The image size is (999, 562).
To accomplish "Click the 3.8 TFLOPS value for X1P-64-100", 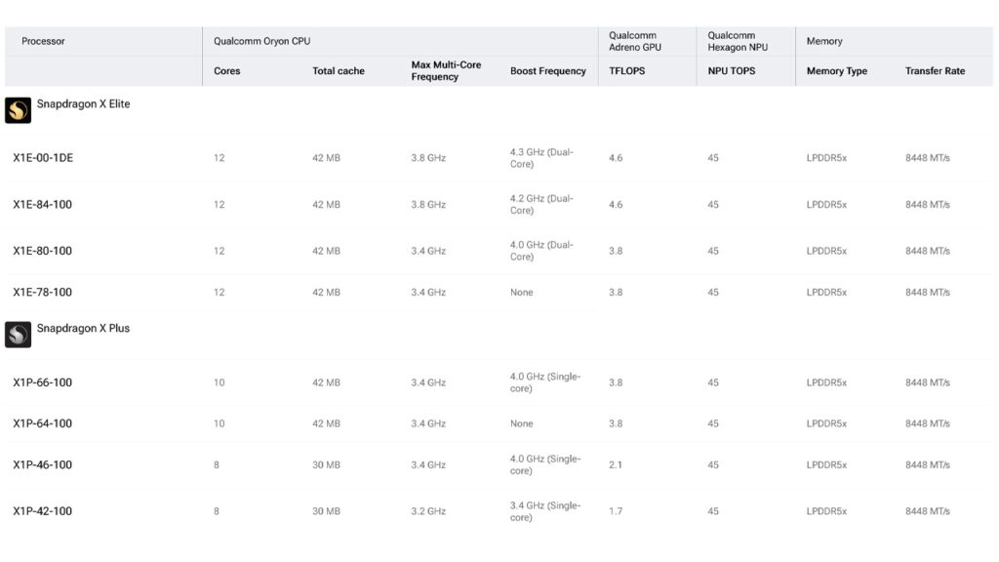I will coord(616,423).
